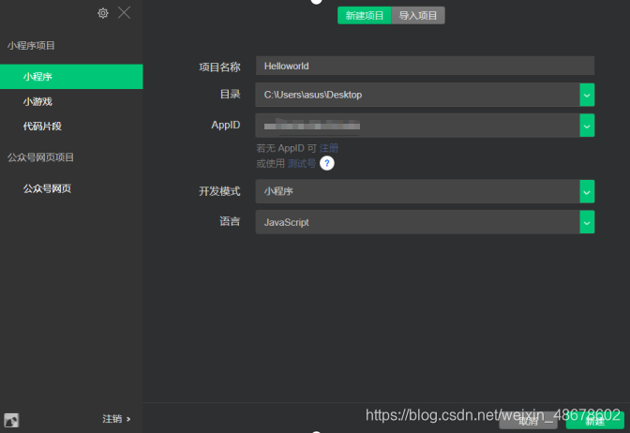Close the project dialog with X icon
Screen dimensions: 630x433
[124, 13]
